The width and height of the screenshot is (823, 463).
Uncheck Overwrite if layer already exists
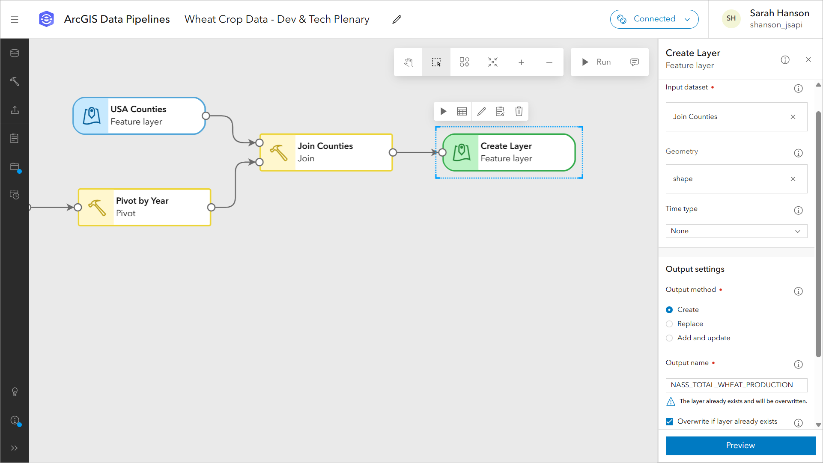click(669, 421)
